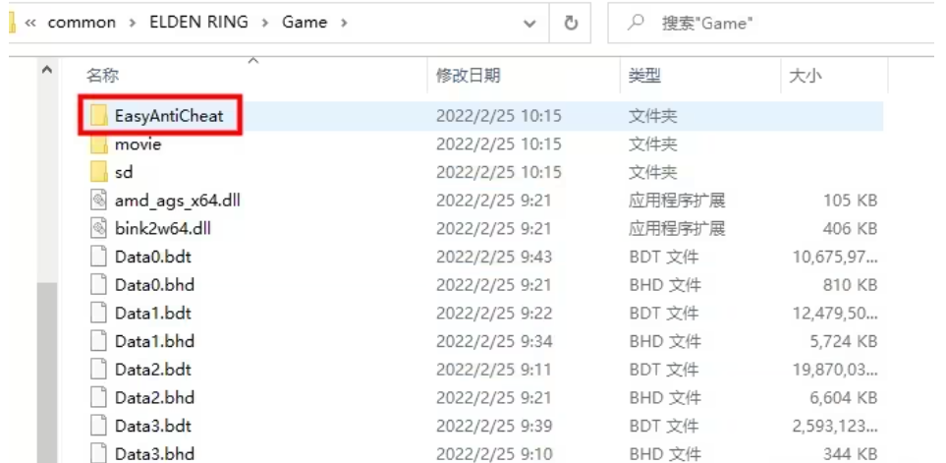This screenshot has height=463, width=946.
Task: Click the navigation pane scroll-up arrow
Action: click(x=47, y=70)
